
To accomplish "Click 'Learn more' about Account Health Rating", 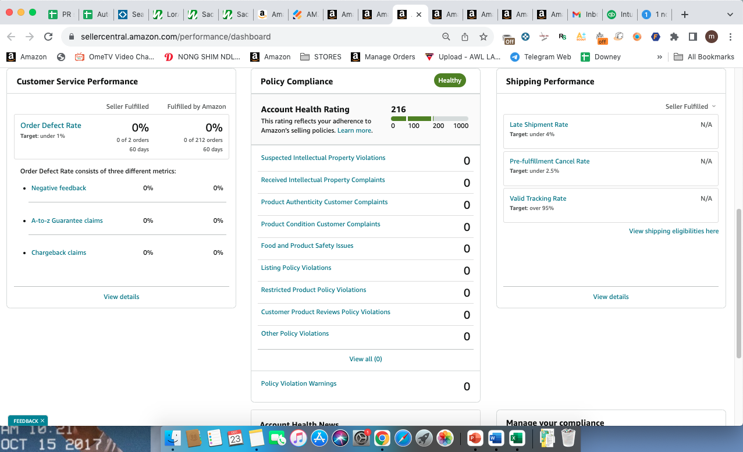I will pyautogui.click(x=354, y=130).
